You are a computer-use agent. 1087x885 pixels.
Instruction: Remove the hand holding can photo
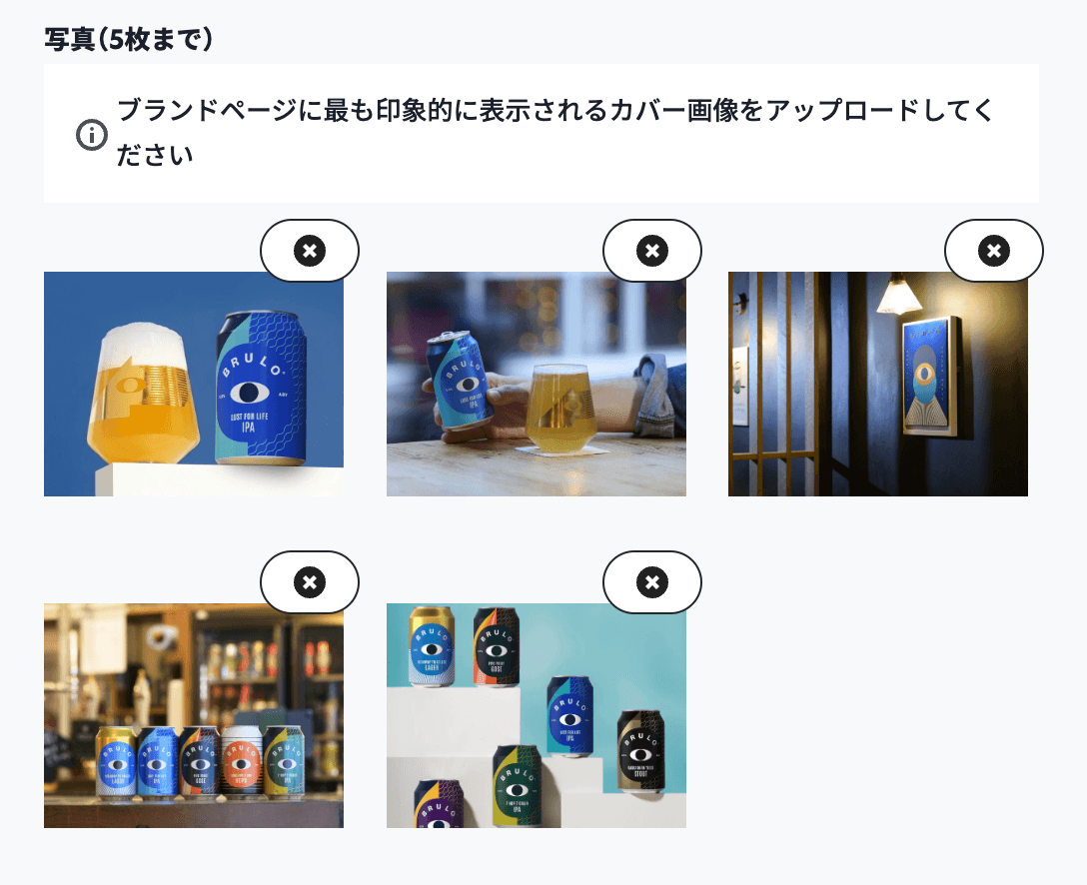point(652,250)
